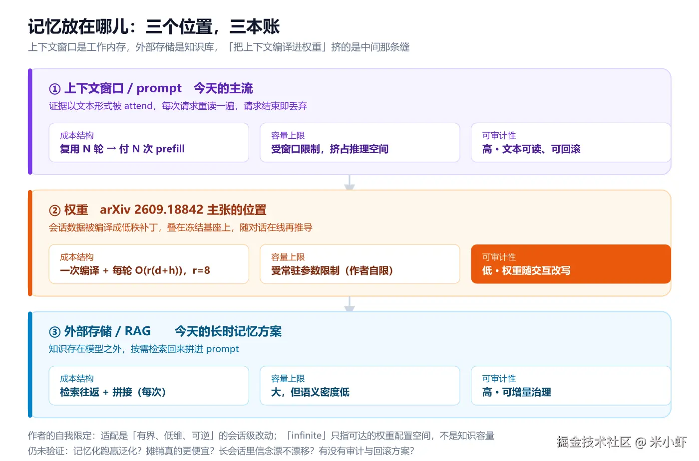The image size is (699, 461).
Task: Open card 高・文本可读、可回滚
Action: pos(571,143)
